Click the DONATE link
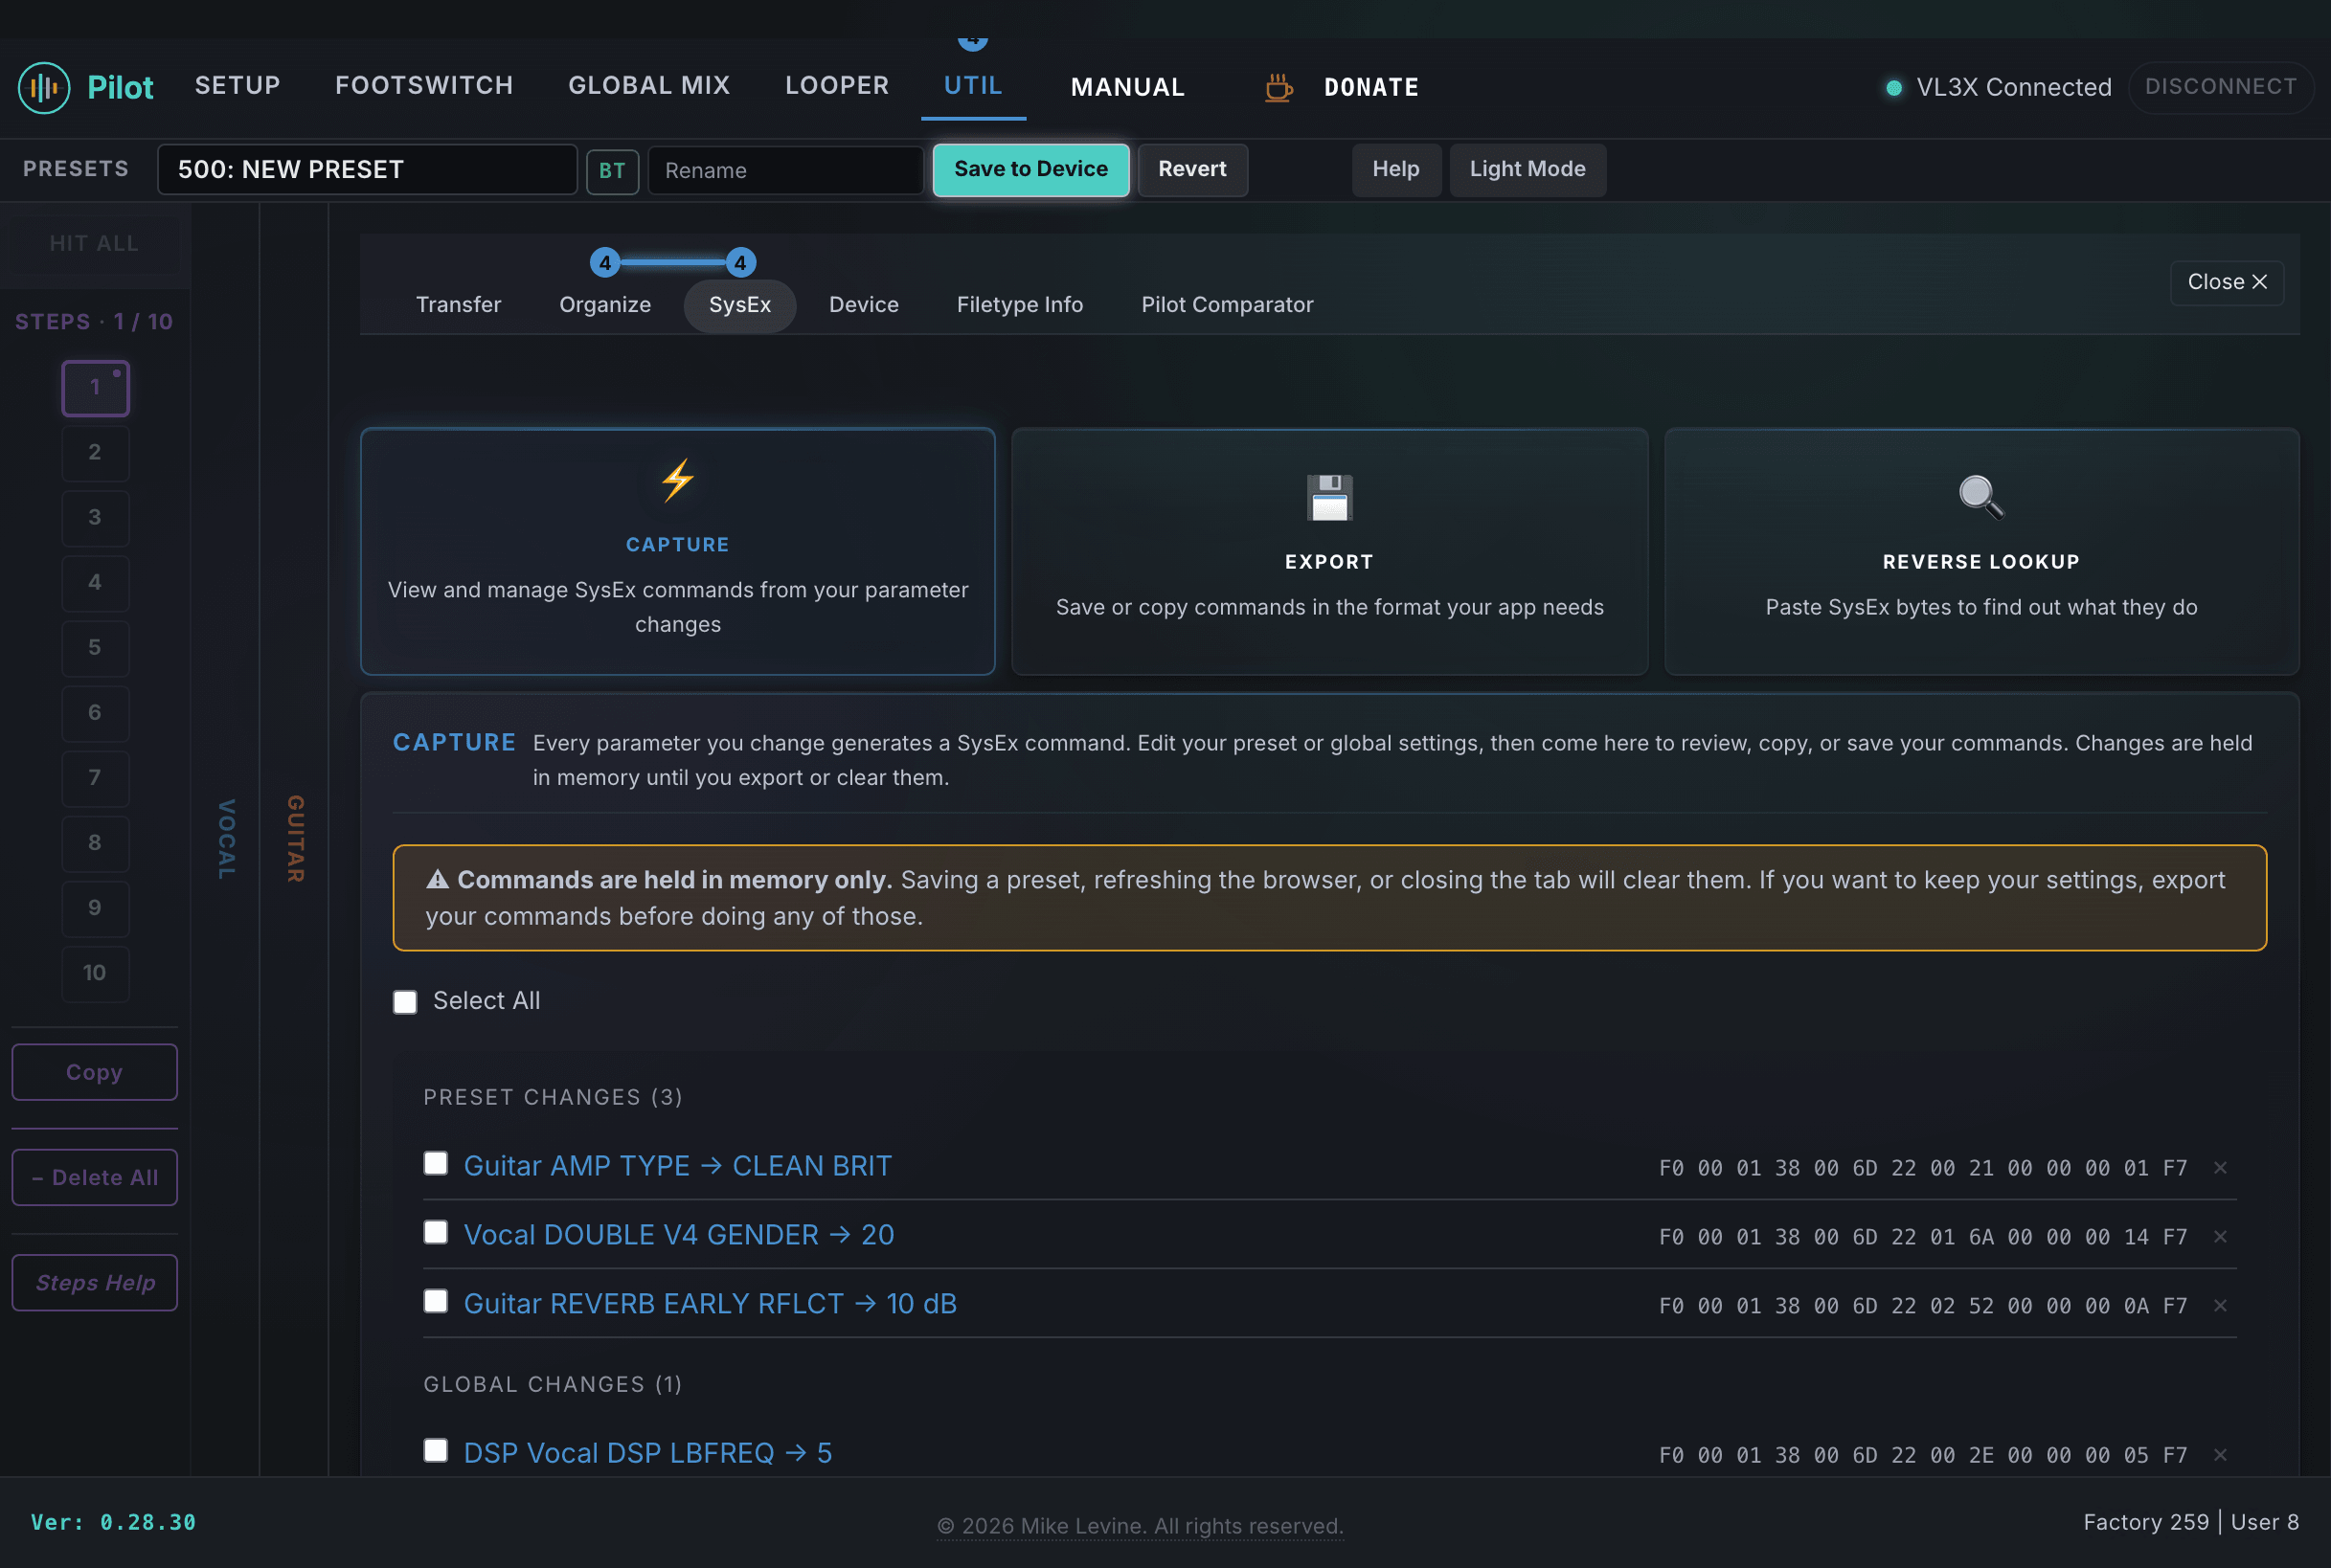This screenshot has width=2331, height=1568. (x=1370, y=87)
